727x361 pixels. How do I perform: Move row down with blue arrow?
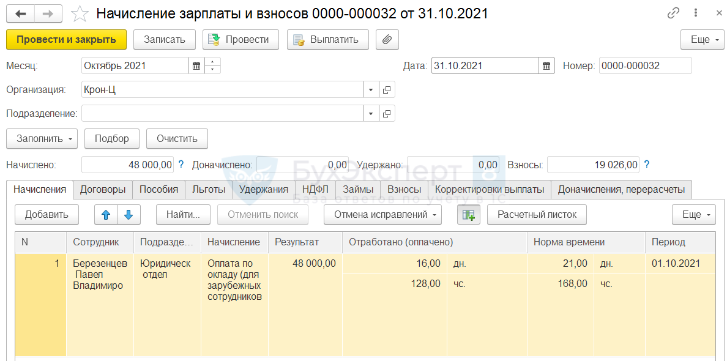coord(129,215)
